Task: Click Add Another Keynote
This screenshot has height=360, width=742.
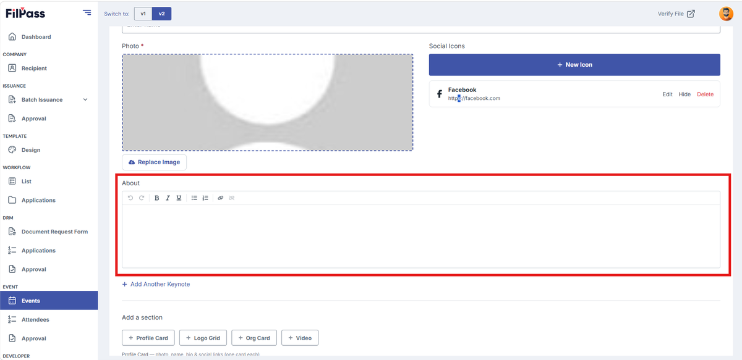Action: 156,285
